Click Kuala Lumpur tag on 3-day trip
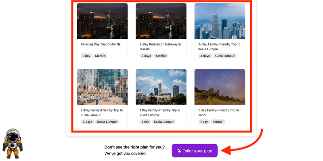Image resolution: width=323 pixels, height=161 pixels. tap(224, 56)
